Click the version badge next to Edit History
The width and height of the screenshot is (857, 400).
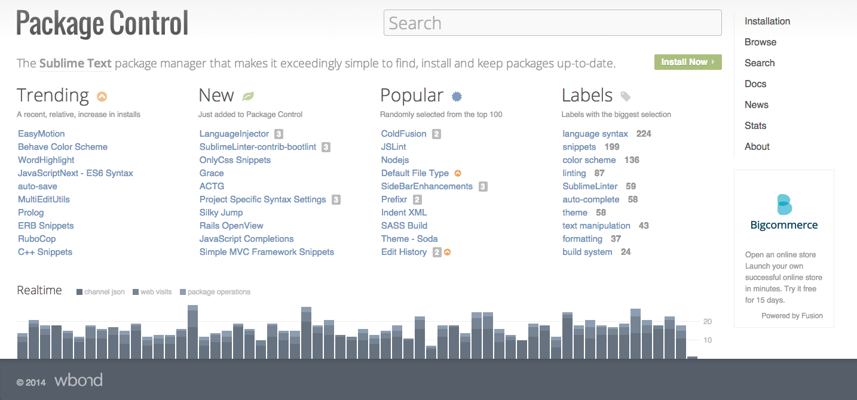pyautogui.click(x=437, y=252)
